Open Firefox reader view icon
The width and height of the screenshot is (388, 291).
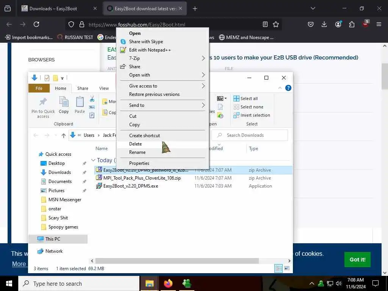click(265, 24)
